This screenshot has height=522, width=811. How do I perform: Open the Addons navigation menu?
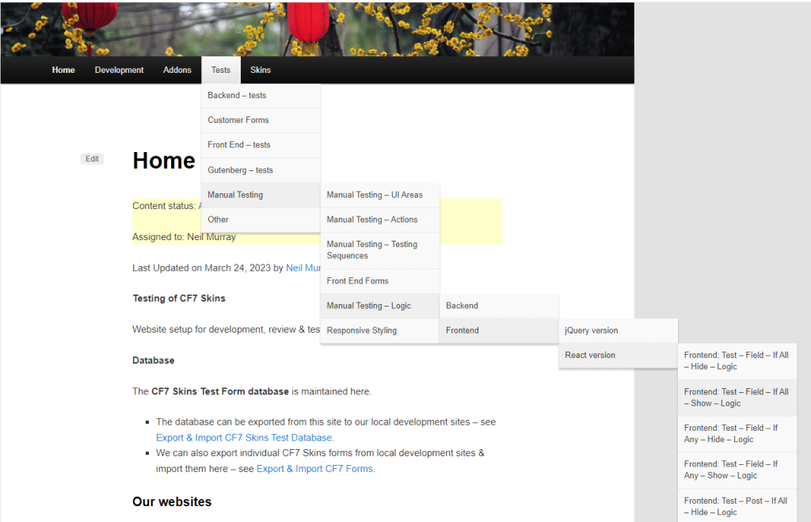point(177,70)
